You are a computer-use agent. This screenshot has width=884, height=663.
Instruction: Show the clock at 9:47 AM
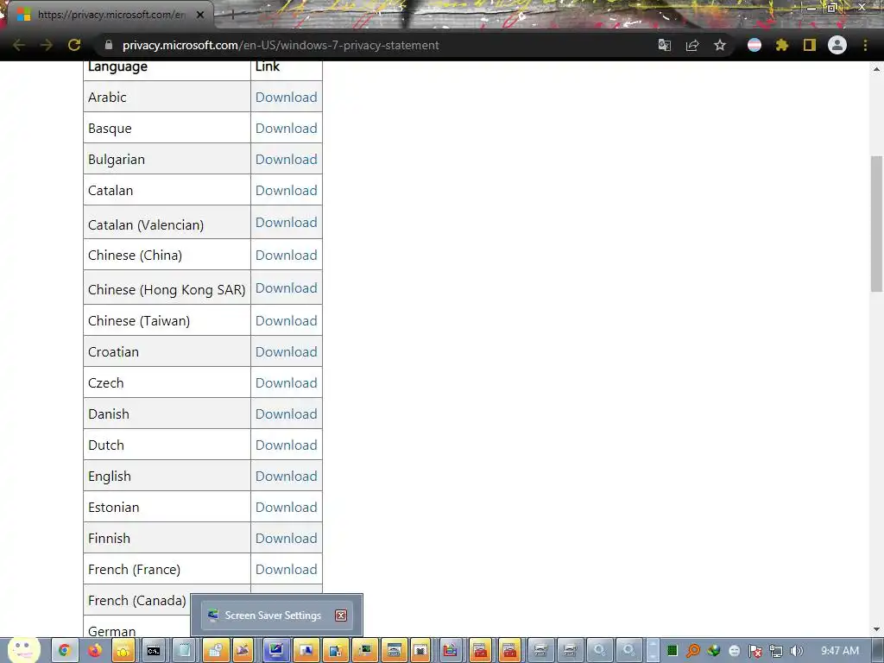(x=840, y=651)
